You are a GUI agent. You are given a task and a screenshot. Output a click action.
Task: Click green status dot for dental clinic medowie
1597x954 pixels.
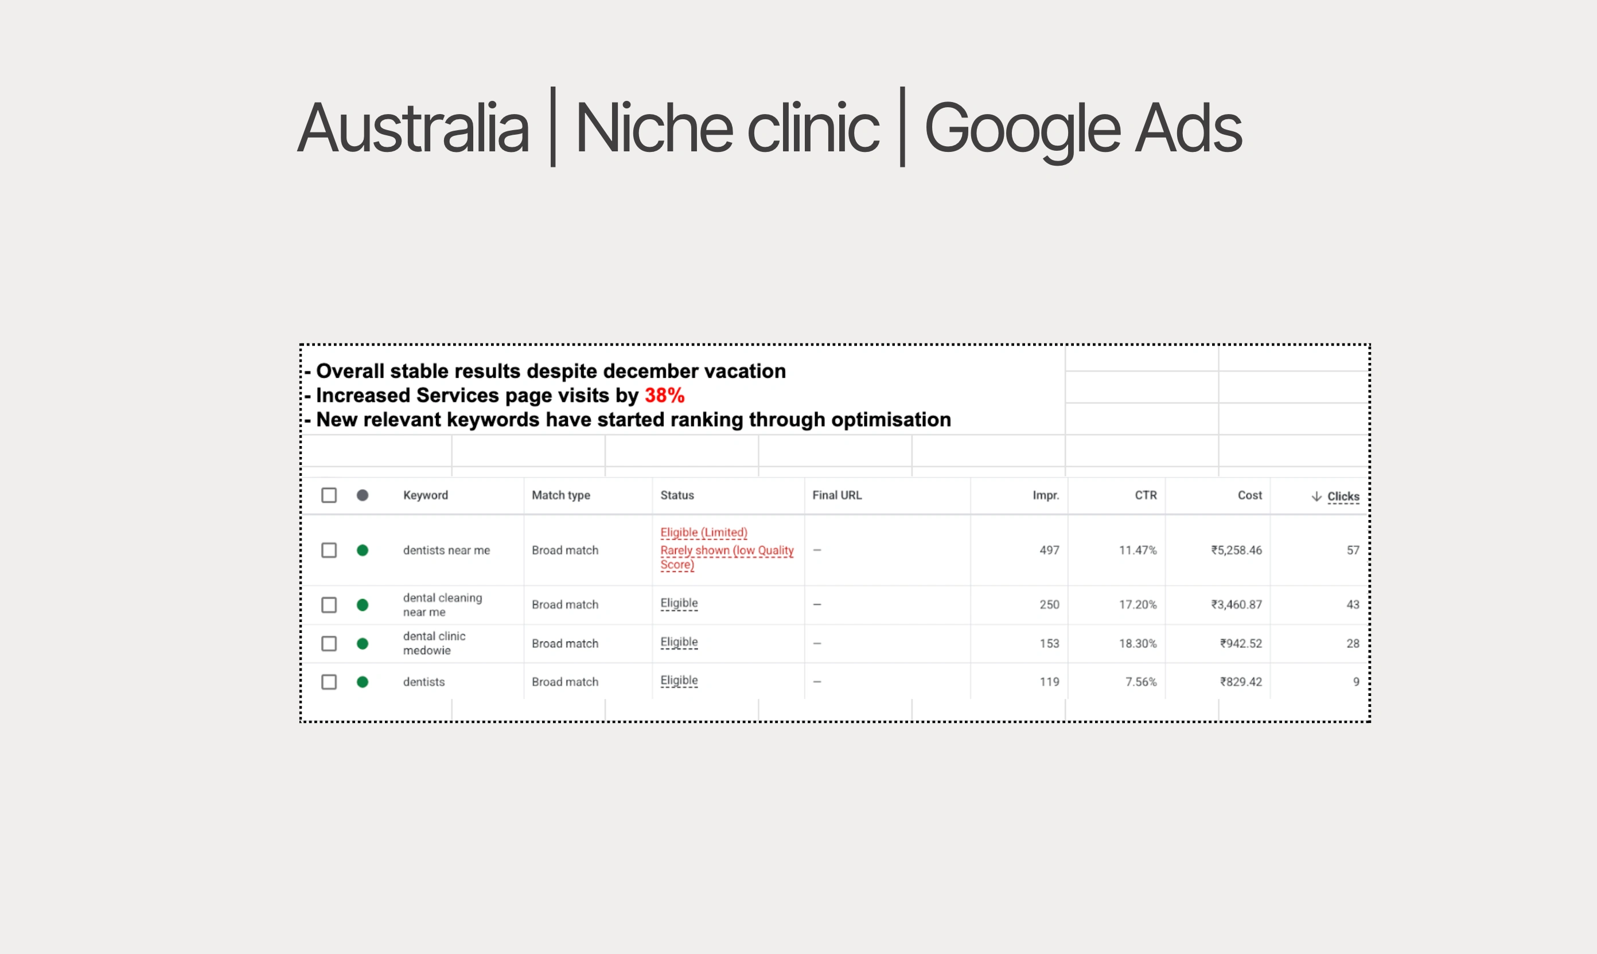click(x=363, y=643)
